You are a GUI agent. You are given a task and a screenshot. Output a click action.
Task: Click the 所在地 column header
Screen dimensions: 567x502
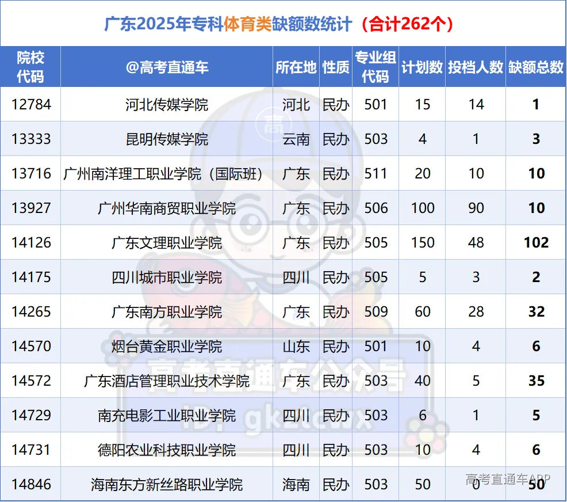click(296, 67)
